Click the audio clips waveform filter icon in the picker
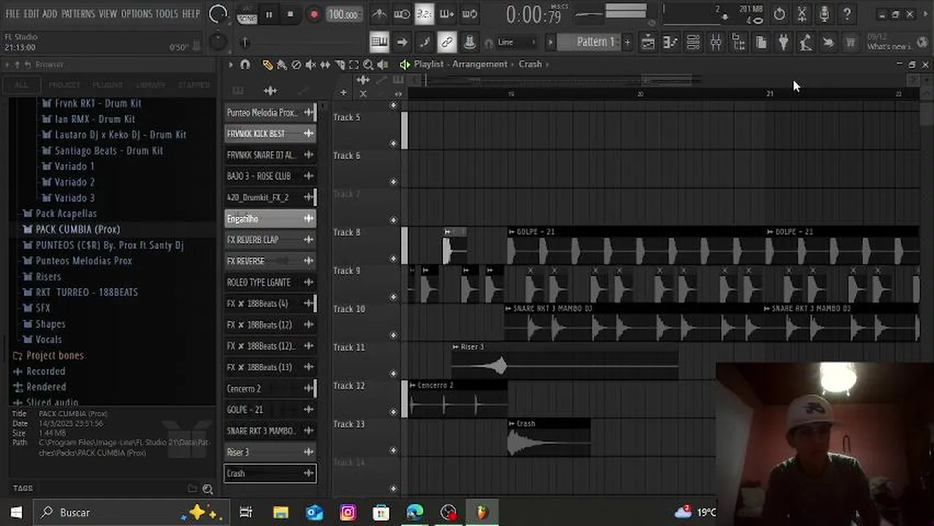The width and height of the screenshot is (934, 526). (x=270, y=91)
